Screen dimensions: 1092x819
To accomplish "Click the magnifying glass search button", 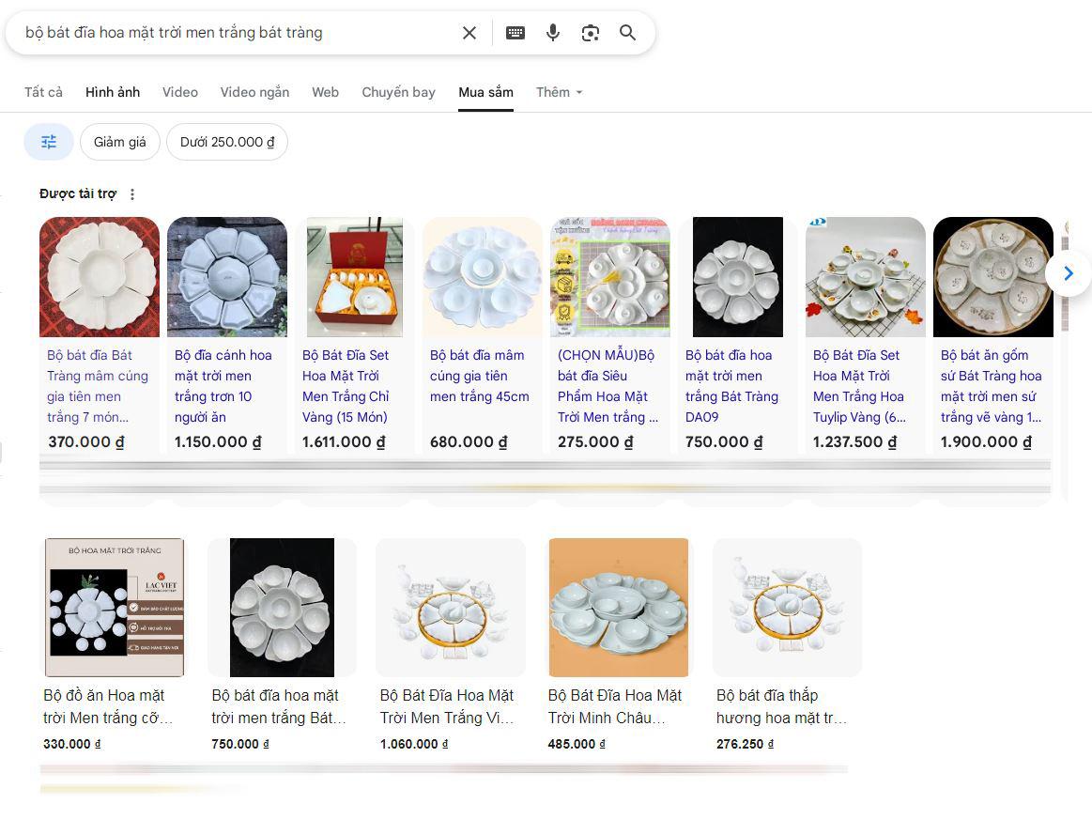I will 628,33.
